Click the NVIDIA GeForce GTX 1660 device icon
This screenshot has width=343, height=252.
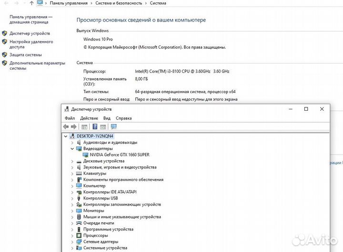tap(86, 155)
